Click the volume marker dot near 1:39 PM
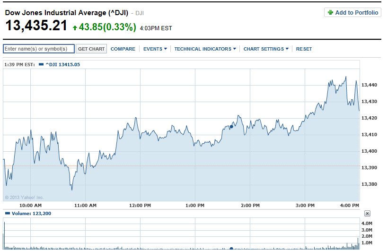Image resolution: width=387 pixels, height=251 pixels. [x=231, y=248]
